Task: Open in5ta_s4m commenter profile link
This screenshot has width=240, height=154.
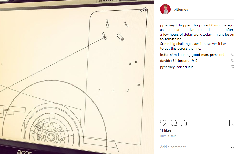Action: pos(168,55)
